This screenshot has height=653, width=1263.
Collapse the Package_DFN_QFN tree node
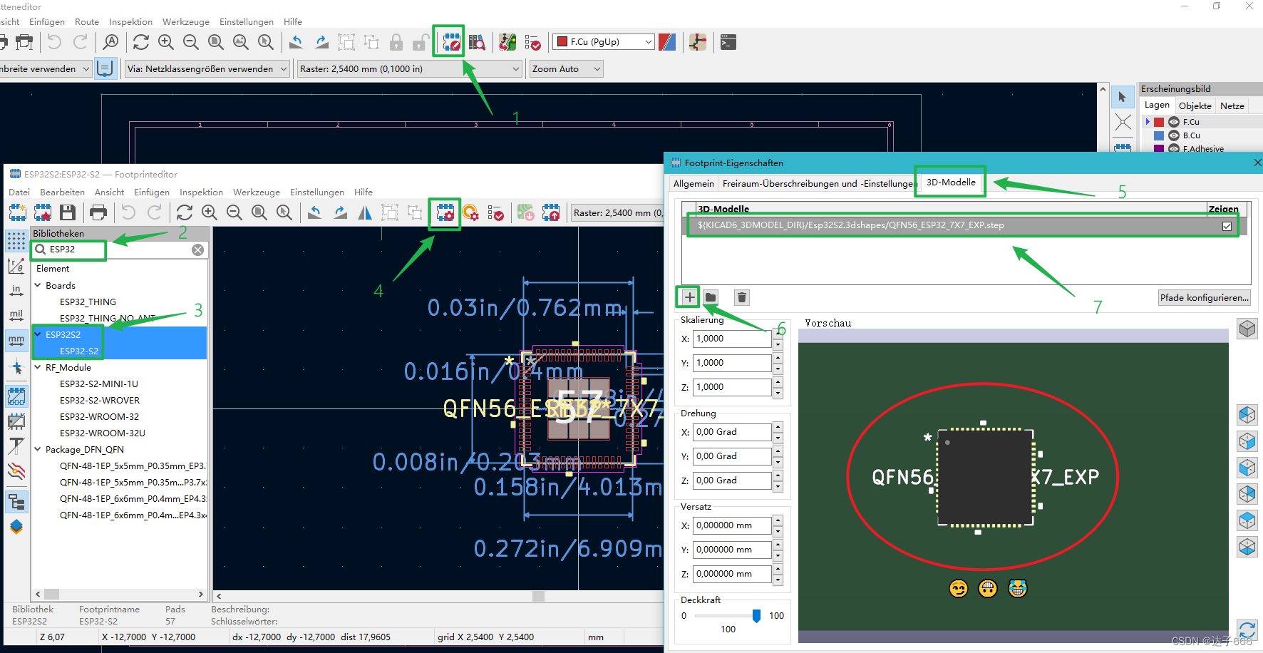pos(38,450)
